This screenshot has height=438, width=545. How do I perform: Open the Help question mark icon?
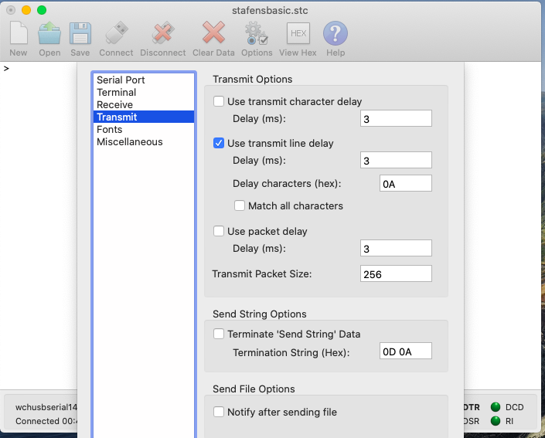pos(336,34)
